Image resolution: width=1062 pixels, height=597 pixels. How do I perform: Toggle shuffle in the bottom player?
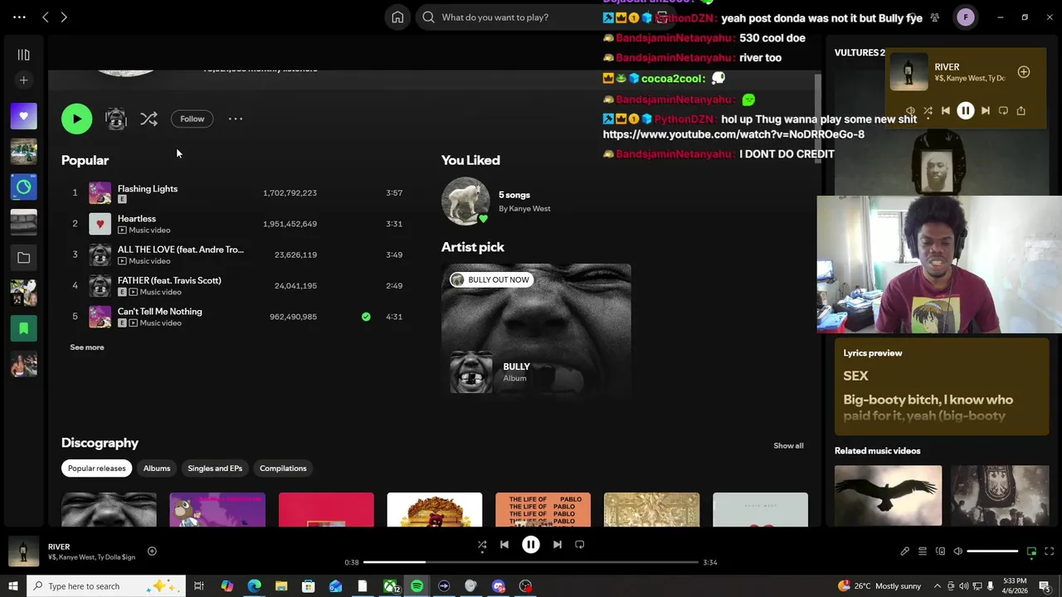point(482,545)
